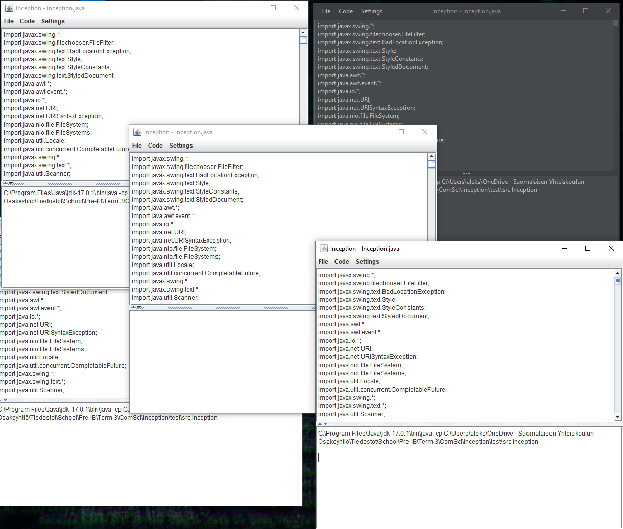Open the Settings menu in the top-left window
This screenshot has height=529, width=623.
click(53, 21)
